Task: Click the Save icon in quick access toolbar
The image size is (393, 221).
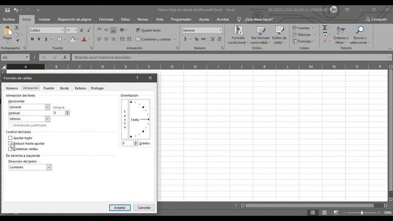Action: 7,10
